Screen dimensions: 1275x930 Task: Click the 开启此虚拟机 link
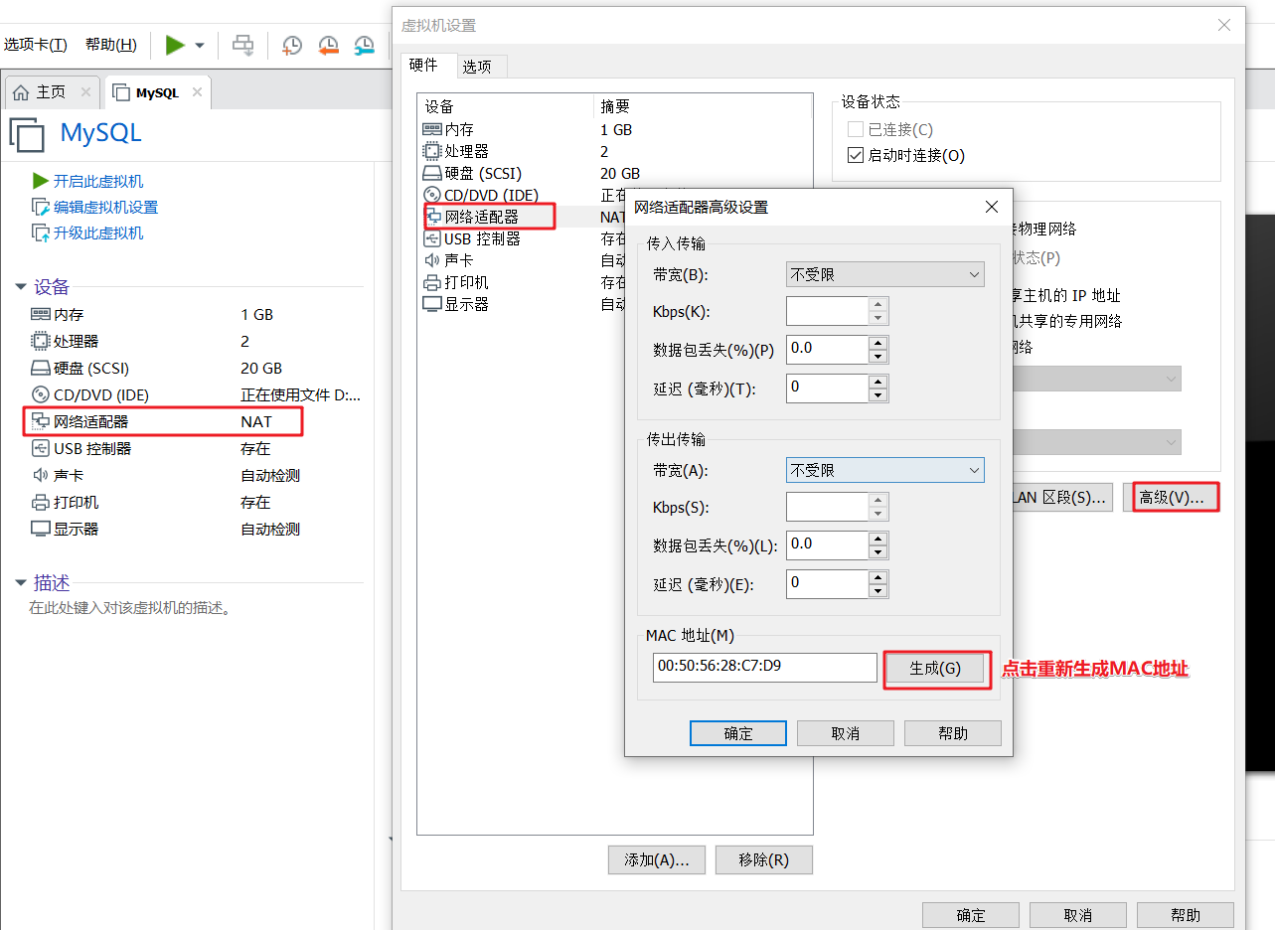pyautogui.click(x=98, y=181)
